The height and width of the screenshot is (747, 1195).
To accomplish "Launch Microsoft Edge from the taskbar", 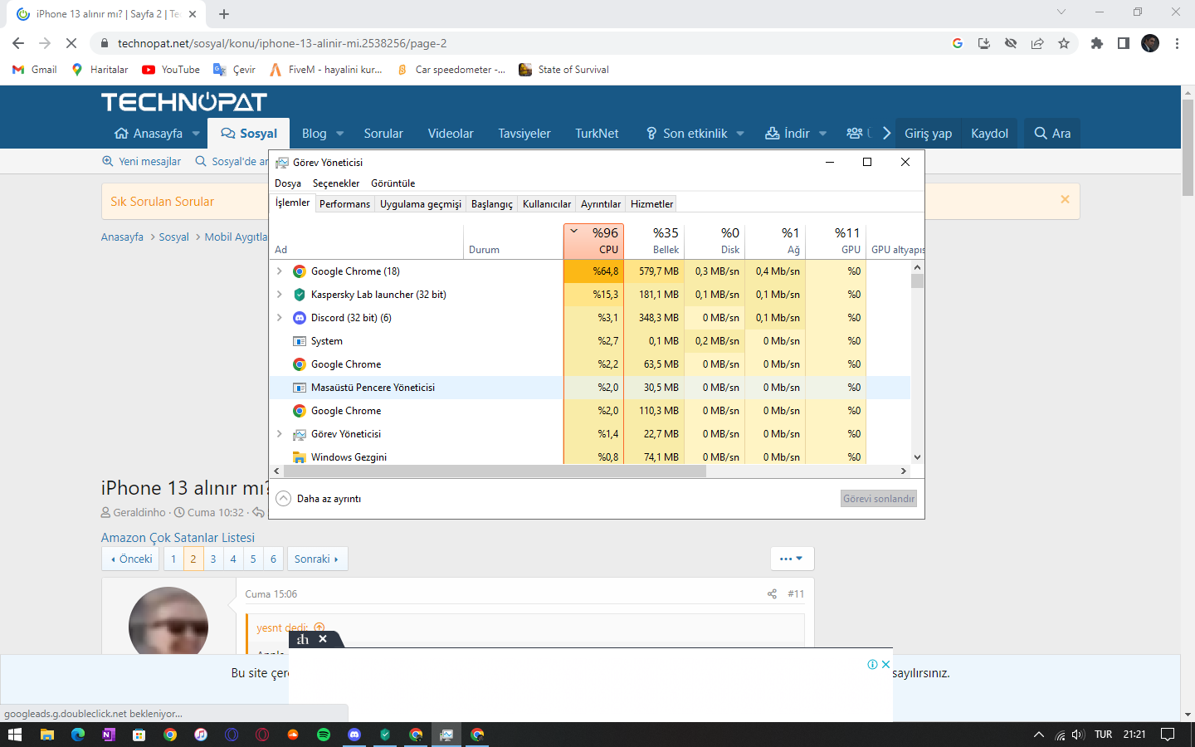I will coord(78,735).
